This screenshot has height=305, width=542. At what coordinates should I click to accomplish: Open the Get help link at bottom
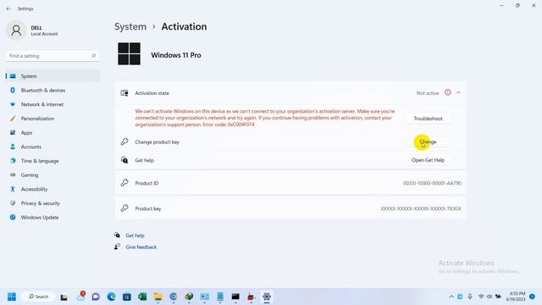pos(135,236)
